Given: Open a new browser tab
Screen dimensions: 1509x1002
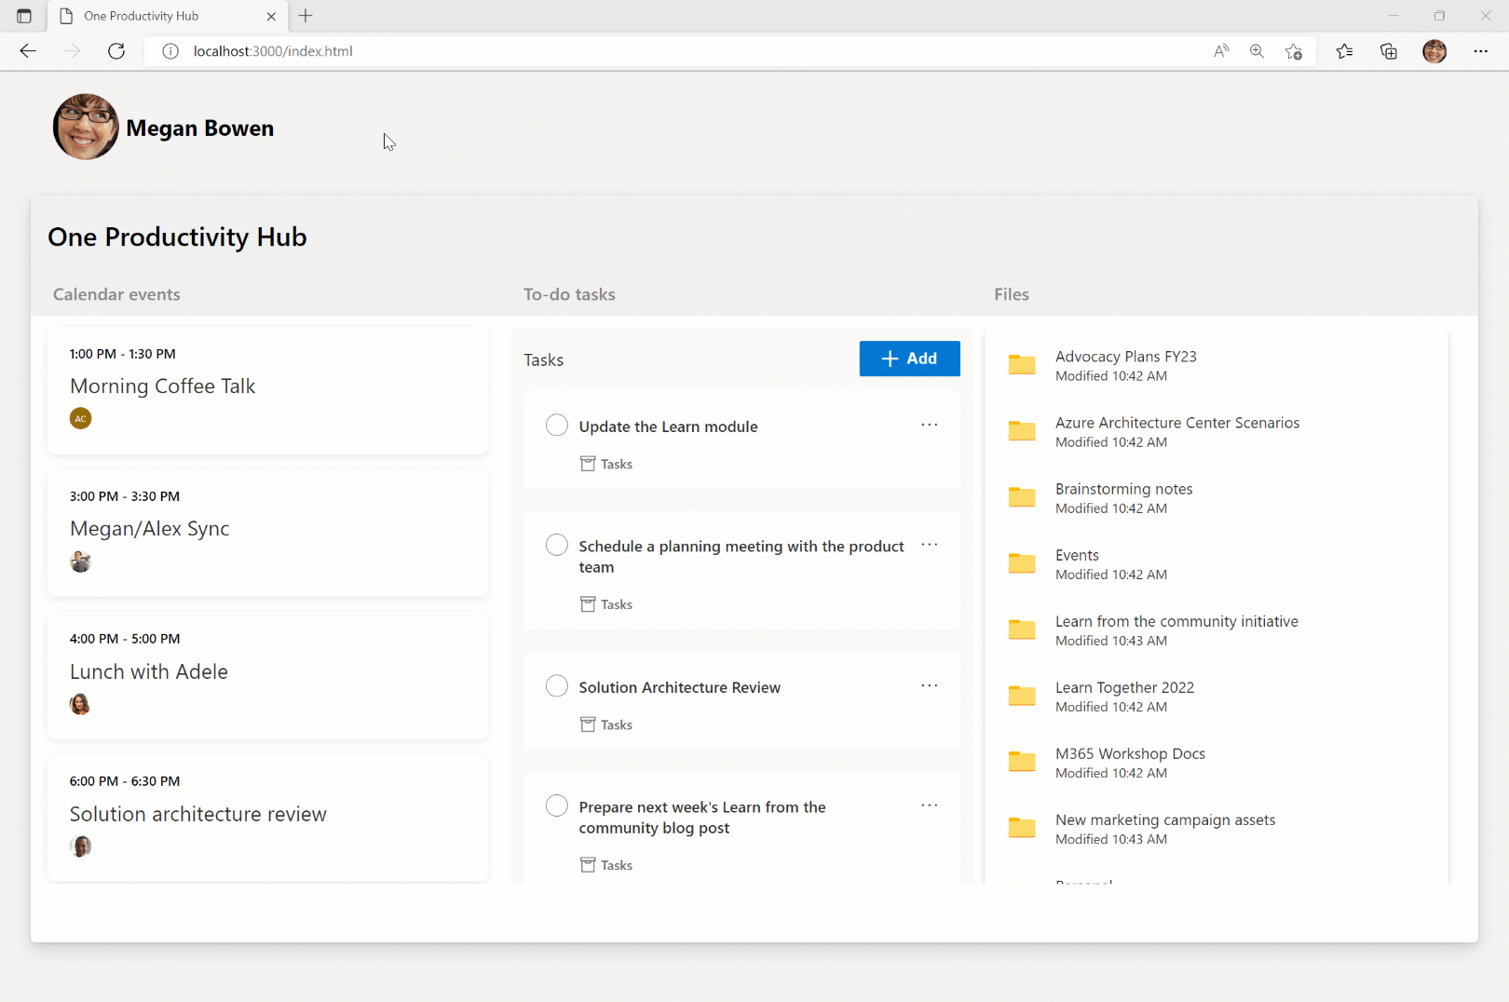Looking at the screenshot, I should point(306,16).
